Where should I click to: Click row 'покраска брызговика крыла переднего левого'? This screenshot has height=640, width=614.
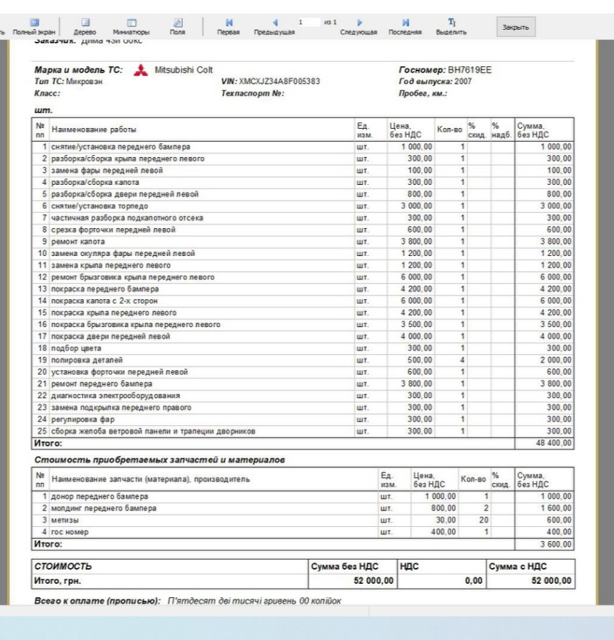(x=302, y=324)
